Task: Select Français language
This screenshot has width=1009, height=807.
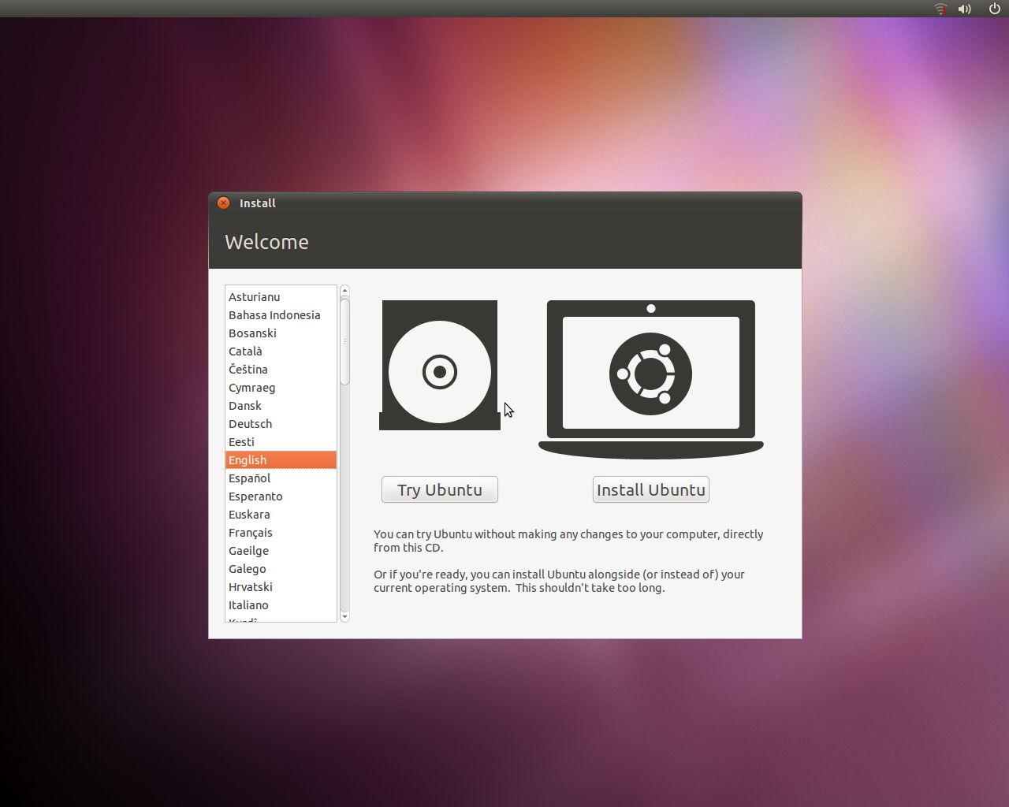Action: (x=281, y=533)
